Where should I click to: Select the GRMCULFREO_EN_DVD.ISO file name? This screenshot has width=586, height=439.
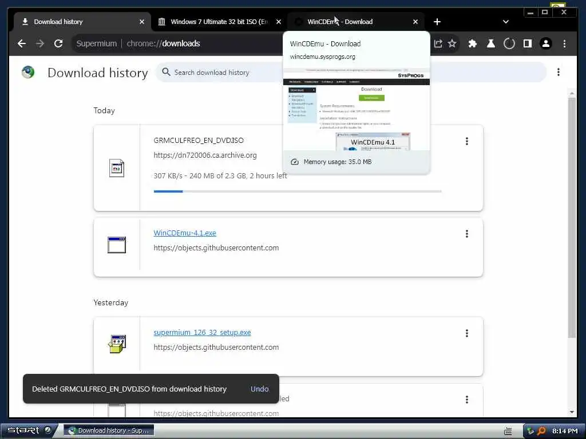point(199,141)
